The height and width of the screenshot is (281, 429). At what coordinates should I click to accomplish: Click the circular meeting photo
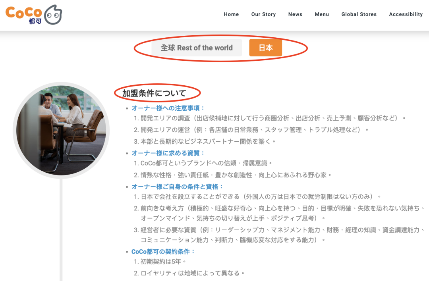click(x=61, y=131)
